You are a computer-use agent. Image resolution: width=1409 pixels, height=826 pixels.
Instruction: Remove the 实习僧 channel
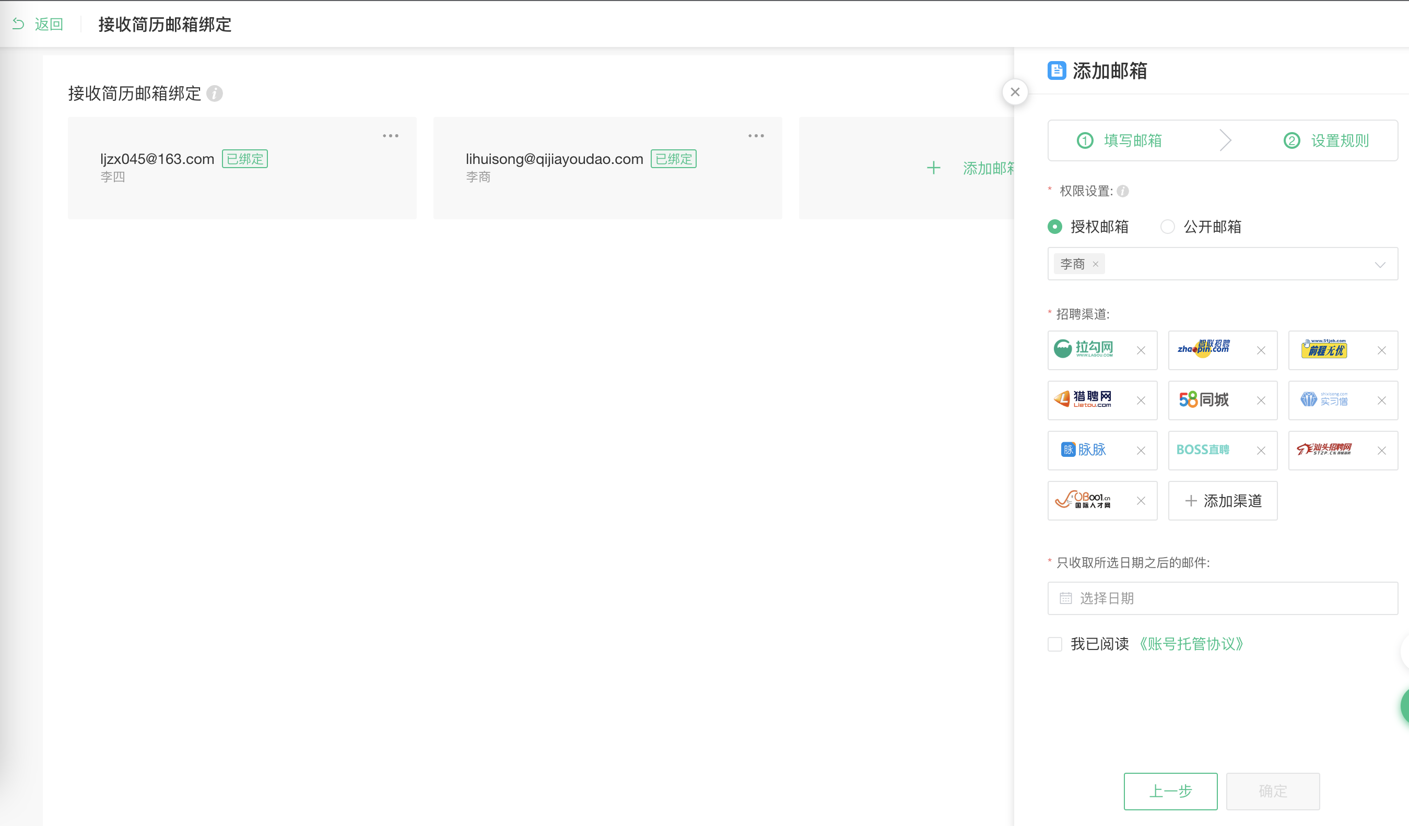point(1382,400)
